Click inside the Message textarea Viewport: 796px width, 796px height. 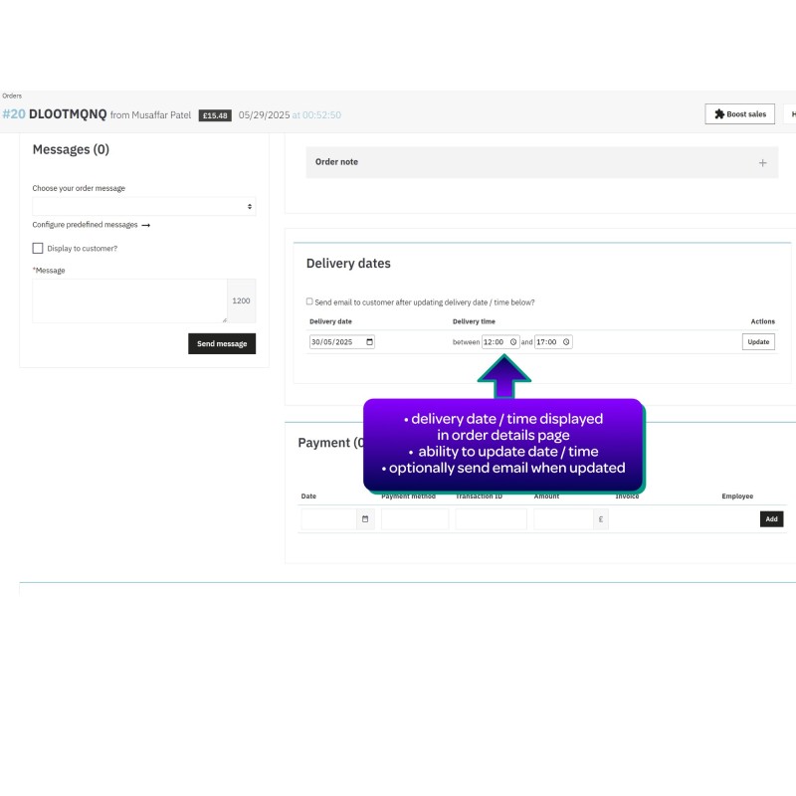point(129,300)
